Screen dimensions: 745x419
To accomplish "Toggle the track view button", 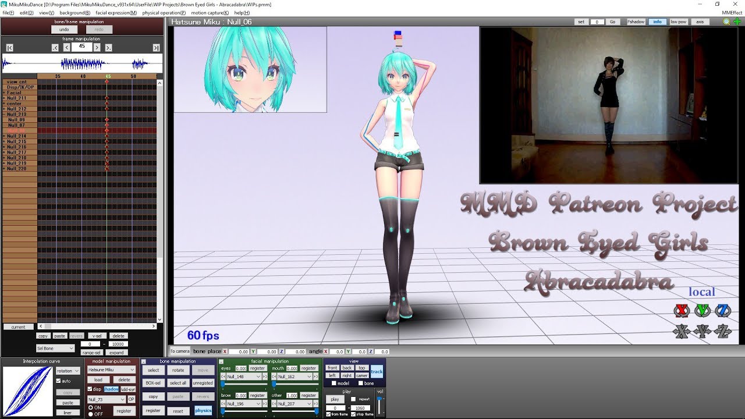I will (377, 371).
